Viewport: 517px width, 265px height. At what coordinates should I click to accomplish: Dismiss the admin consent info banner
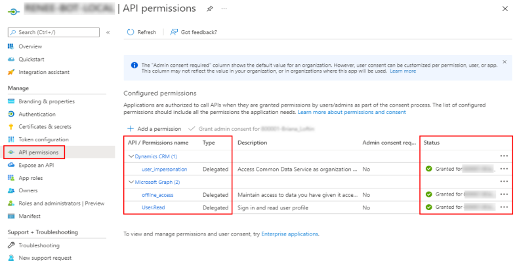pos(505,62)
